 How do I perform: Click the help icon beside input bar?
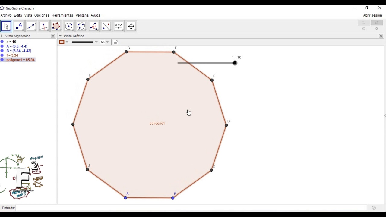click(374, 208)
